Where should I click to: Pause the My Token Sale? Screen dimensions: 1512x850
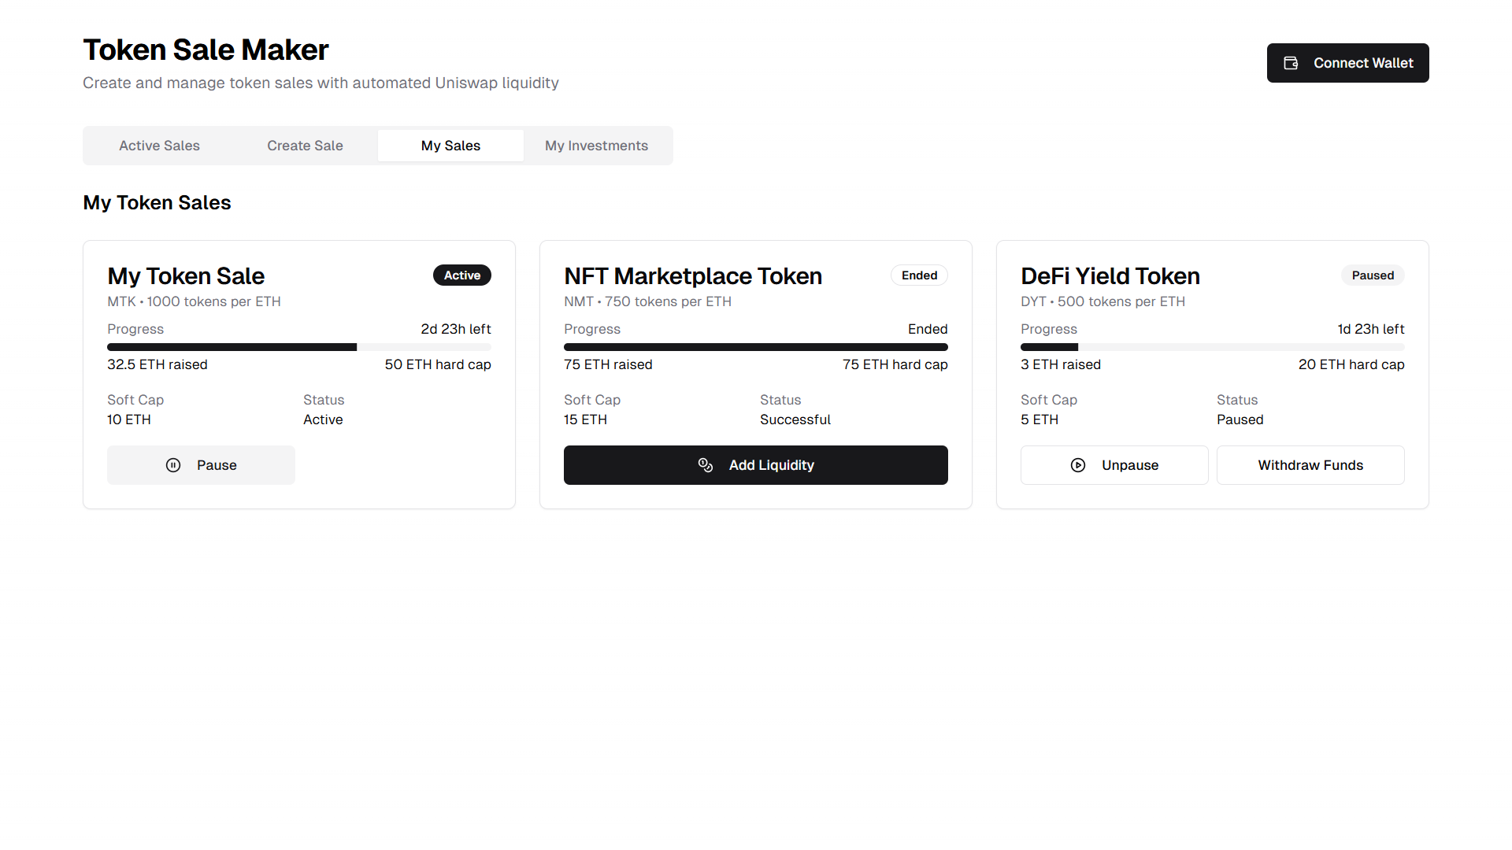click(201, 465)
